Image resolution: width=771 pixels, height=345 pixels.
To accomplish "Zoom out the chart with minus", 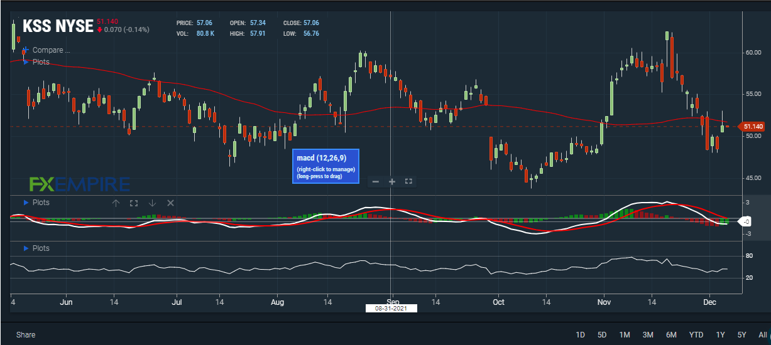I will coord(376,181).
